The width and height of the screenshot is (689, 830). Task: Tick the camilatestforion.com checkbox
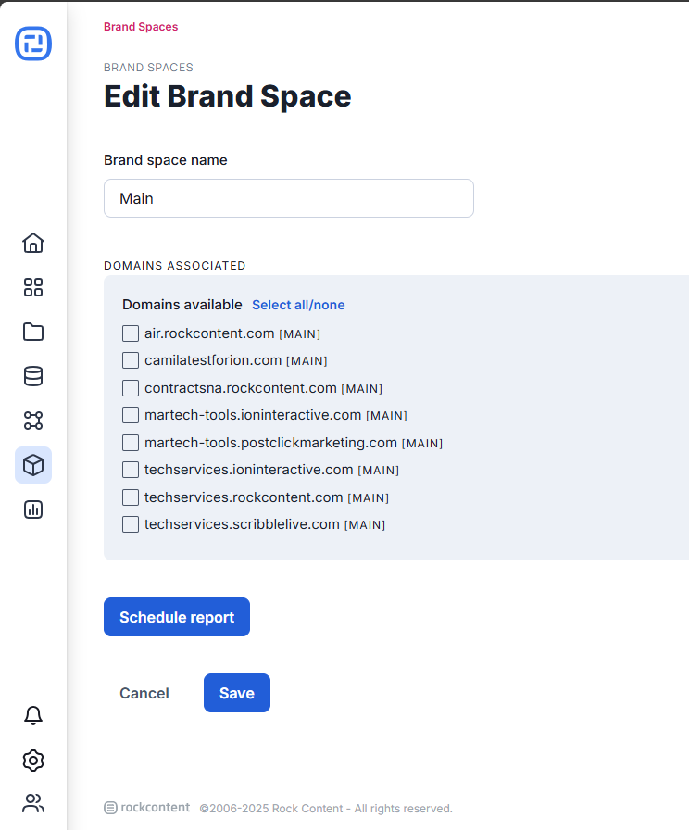click(131, 360)
